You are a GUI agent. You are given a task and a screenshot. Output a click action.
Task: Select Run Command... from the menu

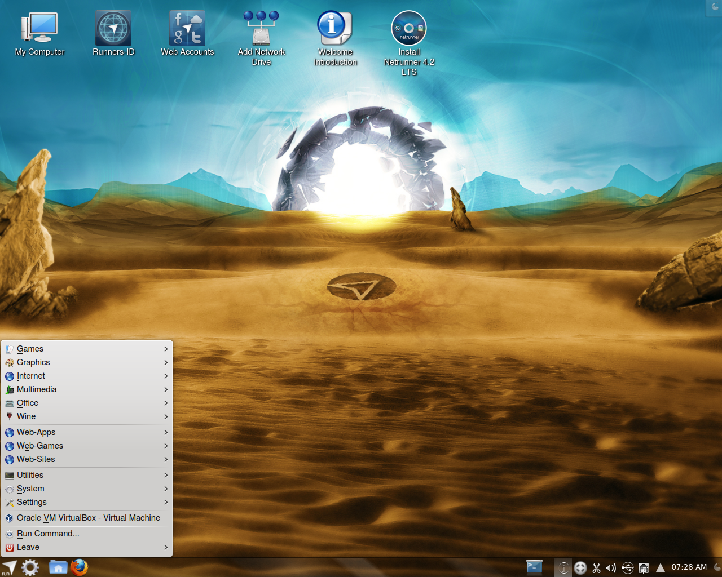pos(87,534)
